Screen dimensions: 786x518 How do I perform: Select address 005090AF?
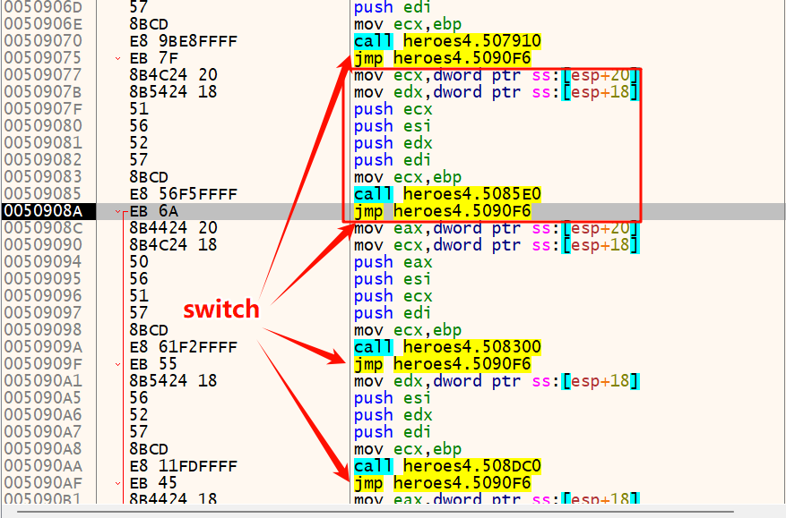tap(43, 483)
